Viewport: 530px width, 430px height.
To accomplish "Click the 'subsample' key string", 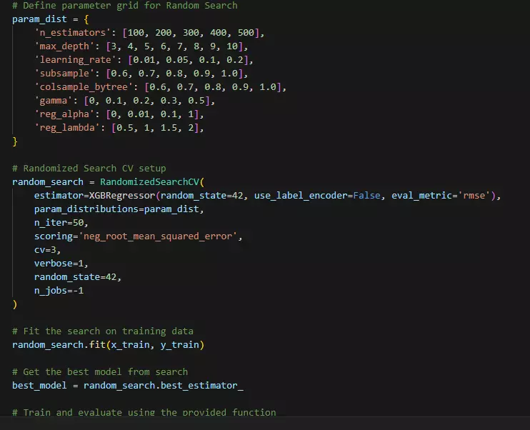I will point(64,74).
